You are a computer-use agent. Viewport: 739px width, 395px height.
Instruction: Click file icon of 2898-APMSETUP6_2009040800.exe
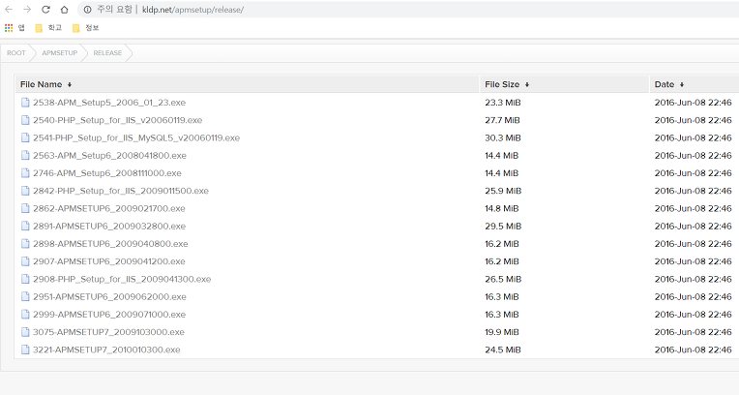tap(25, 244)
